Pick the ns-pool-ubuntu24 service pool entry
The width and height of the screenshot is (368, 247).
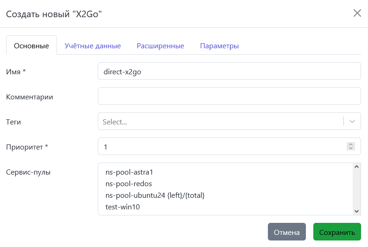pos(155,195)
